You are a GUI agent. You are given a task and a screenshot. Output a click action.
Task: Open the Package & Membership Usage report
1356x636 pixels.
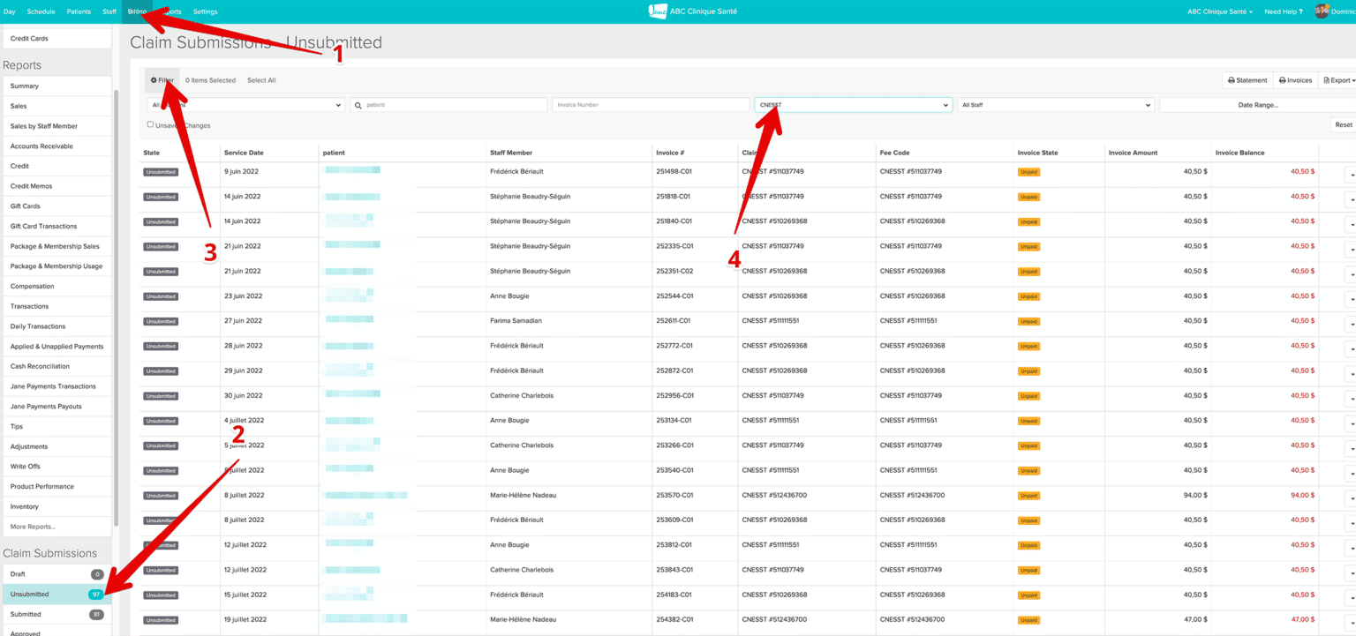pyautogui.click(x=56, y=266)
